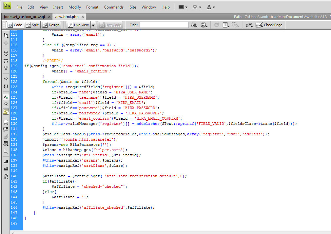Click line number 130 in gutter
This screenshot has height=234, width=331.
14,124
